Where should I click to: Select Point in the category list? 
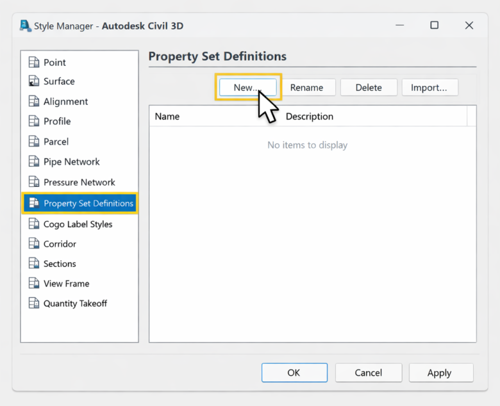pos(79,62)
